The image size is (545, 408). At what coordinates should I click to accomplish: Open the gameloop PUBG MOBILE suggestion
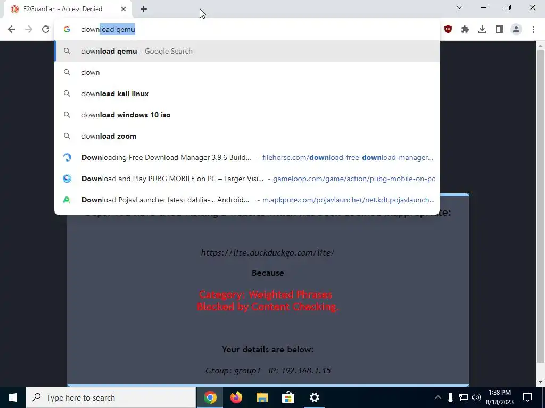click(247, 178)
